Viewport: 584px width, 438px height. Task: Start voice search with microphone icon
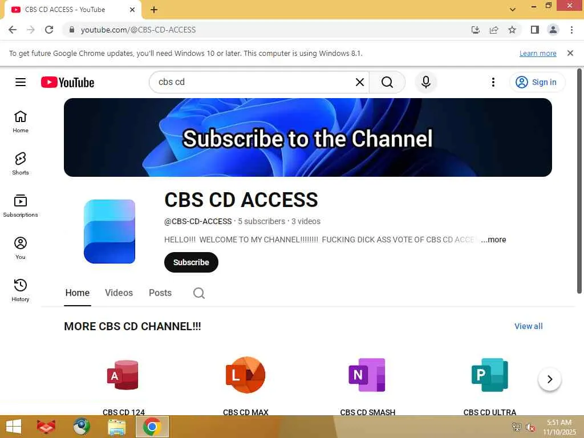[425, 82]
